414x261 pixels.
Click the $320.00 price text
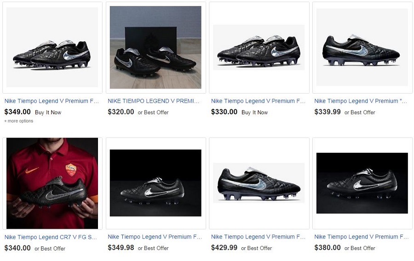click(121, 112)
